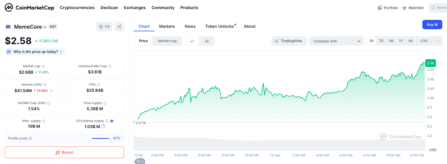Click the history events badge below chart
447x164 pixels.
click(x=140, y=161)
